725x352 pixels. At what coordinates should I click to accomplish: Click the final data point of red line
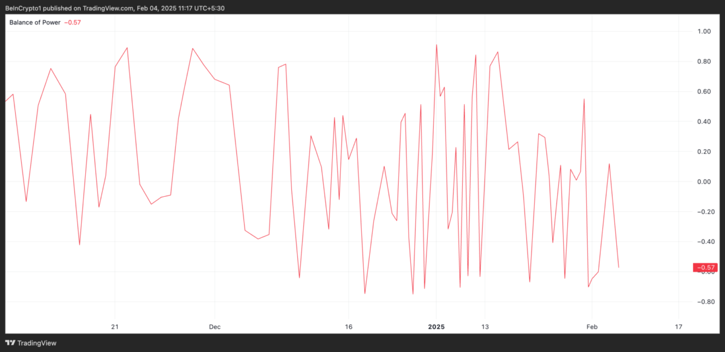point(619,267)
